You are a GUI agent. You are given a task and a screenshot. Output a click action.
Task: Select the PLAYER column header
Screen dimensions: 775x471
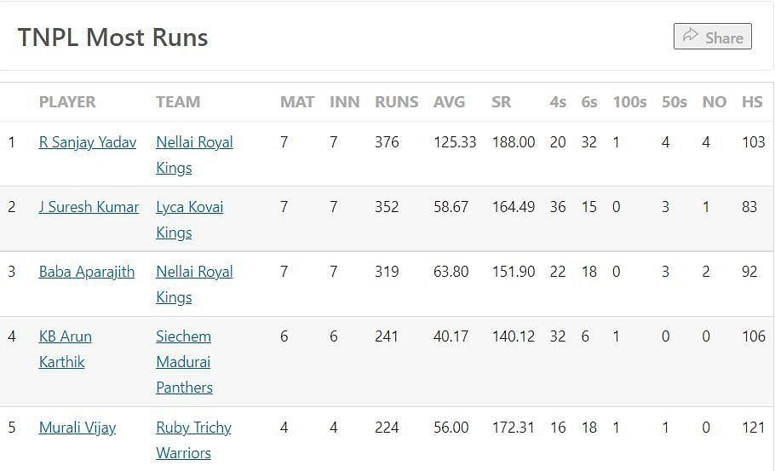67,102
